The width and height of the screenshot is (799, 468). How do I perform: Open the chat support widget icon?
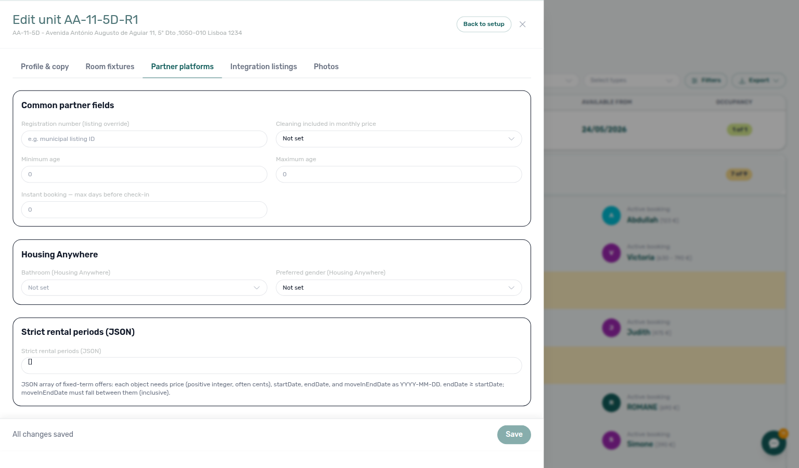coord(774,443)
